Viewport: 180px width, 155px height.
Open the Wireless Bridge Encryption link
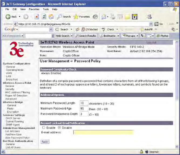13,112
